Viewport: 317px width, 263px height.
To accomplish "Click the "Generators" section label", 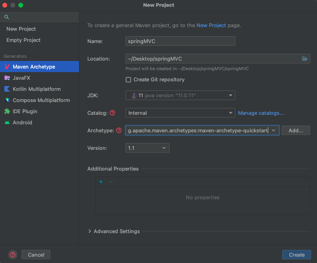I will [15, 56].
